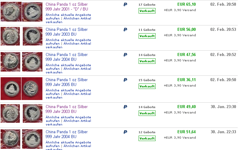Click PayPal icon beside EUR 56,00 listing

[x=125, y=30]
